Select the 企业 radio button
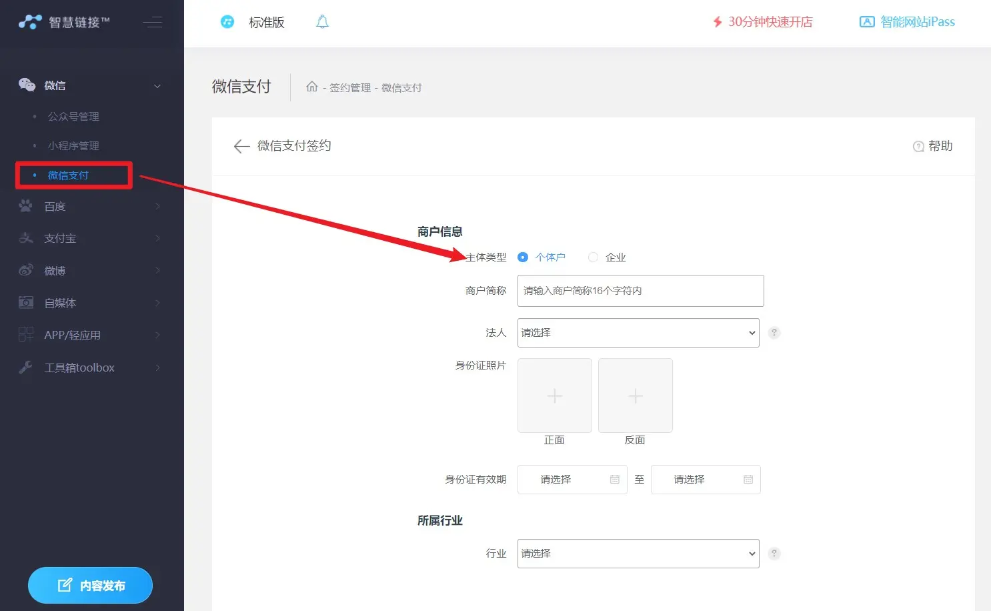The height and width of the screenshot is (611, 991). coord(593,257)
